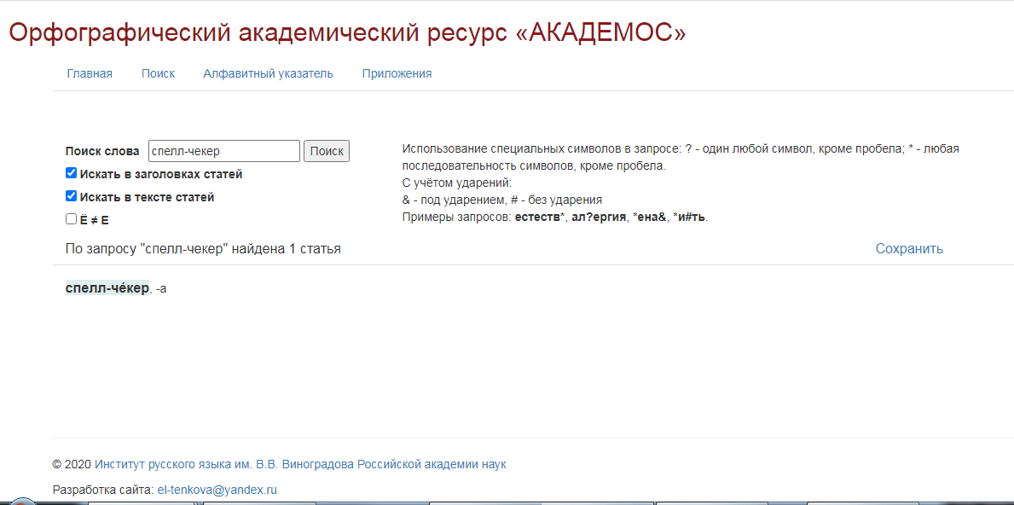Open the спелл-чекер result entry
Viewport: 1014px width, 505px height.
pos(107,288)
